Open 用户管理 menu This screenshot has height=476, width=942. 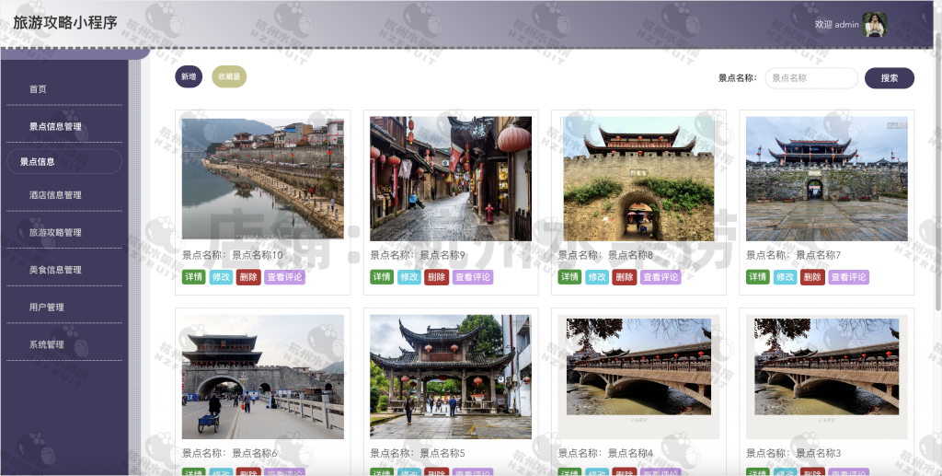pyautogui.click(x=46, y=308)
